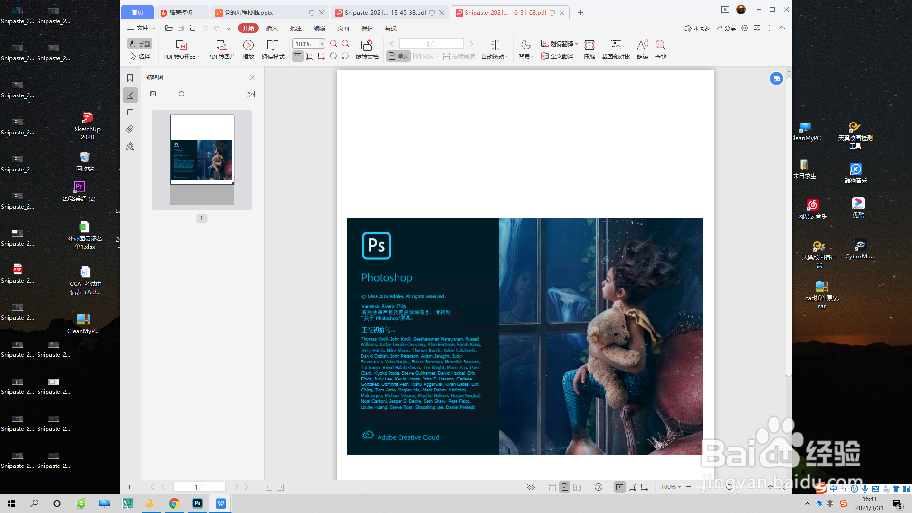The width and height of the screenshot is (912, 513).
Task: Start slideshow with 播放 button
Action: 248,50
